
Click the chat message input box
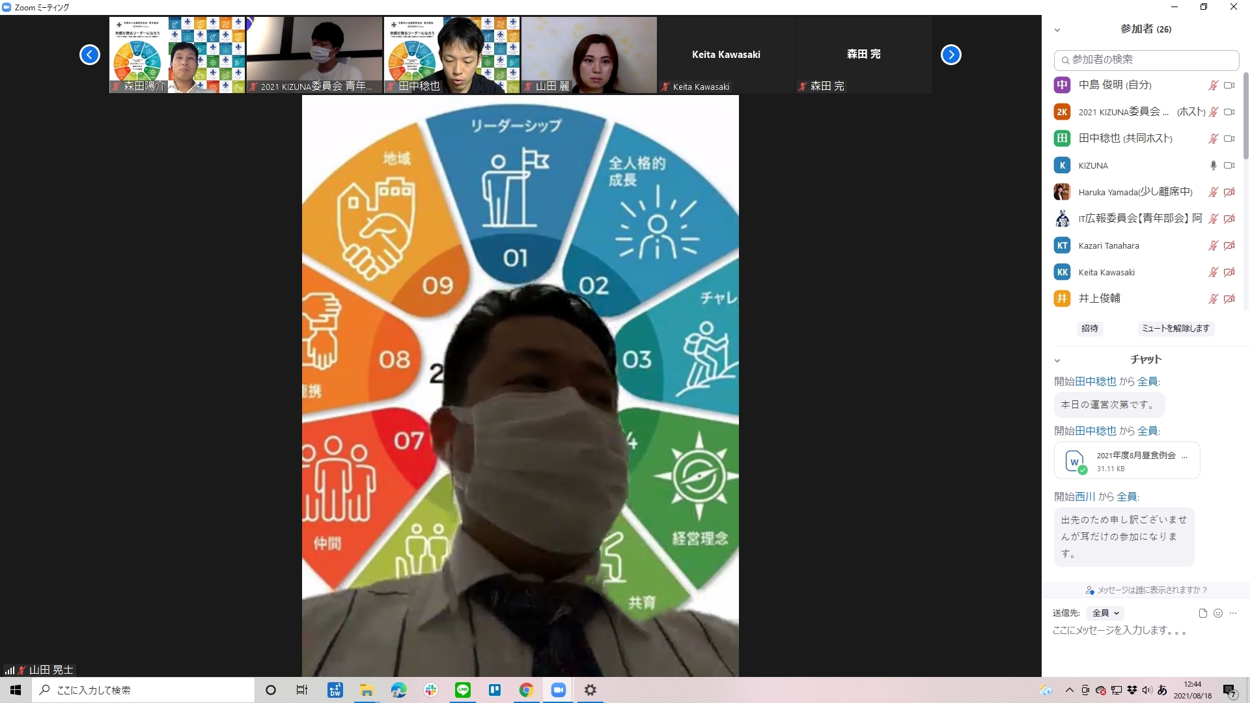[x=1146, y=631]
